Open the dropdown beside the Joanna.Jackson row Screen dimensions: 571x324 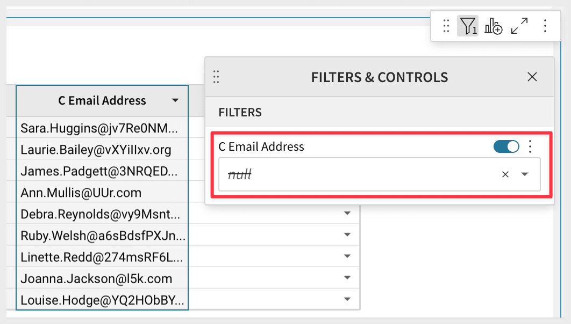click(347, 278)
